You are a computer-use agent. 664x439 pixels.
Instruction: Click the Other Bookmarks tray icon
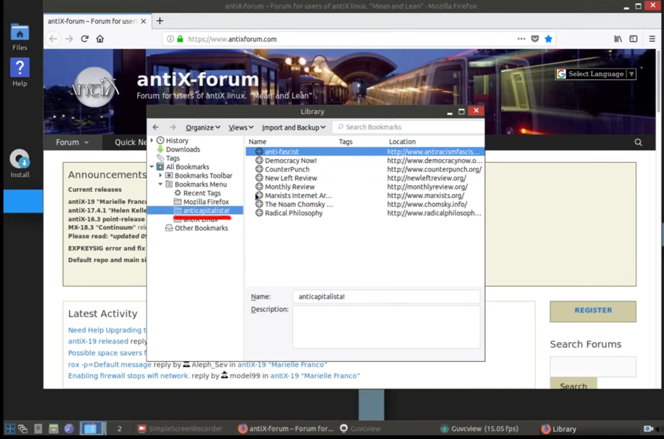(169, 228)
